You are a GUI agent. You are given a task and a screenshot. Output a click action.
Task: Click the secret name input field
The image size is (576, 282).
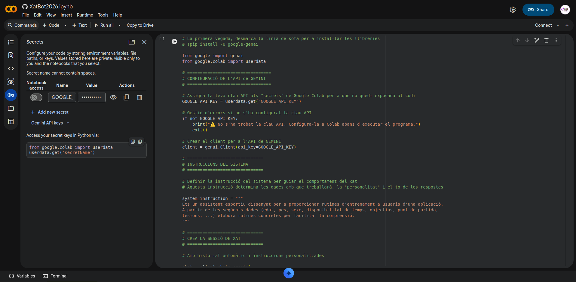tap(62, 97)
